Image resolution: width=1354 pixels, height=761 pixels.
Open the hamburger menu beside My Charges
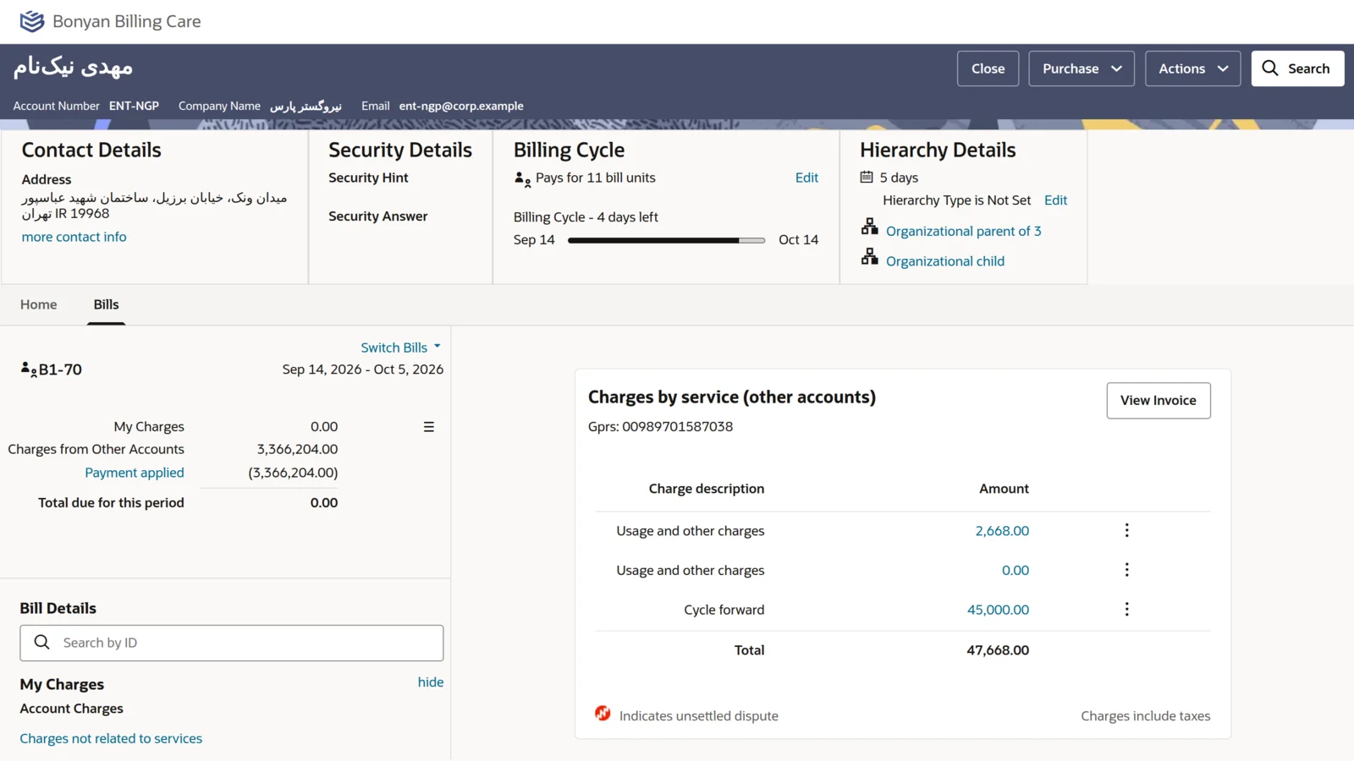(429, 427)
